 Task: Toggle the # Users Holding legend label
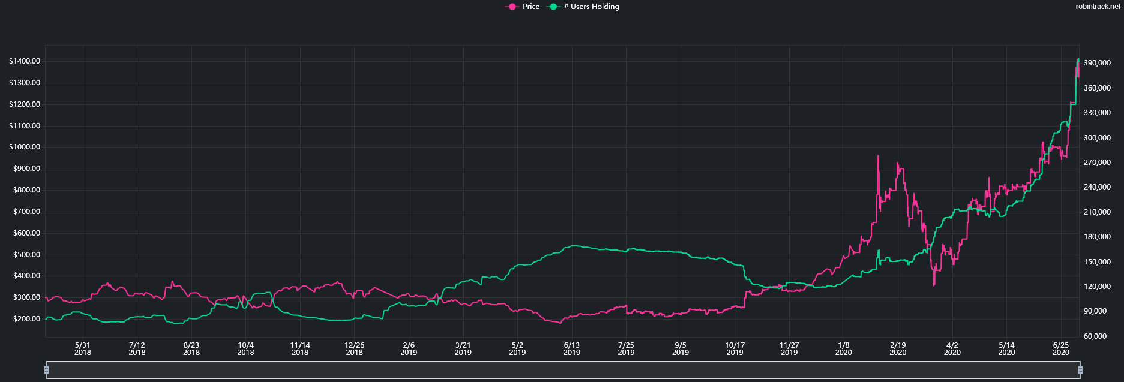click(591, 7)
